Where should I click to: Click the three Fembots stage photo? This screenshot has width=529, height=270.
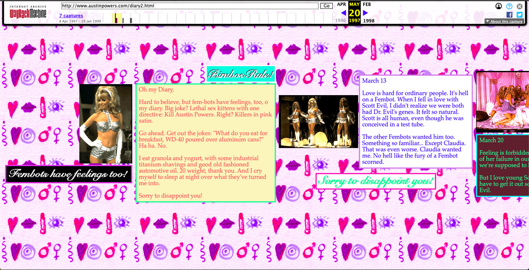point(319,122)
